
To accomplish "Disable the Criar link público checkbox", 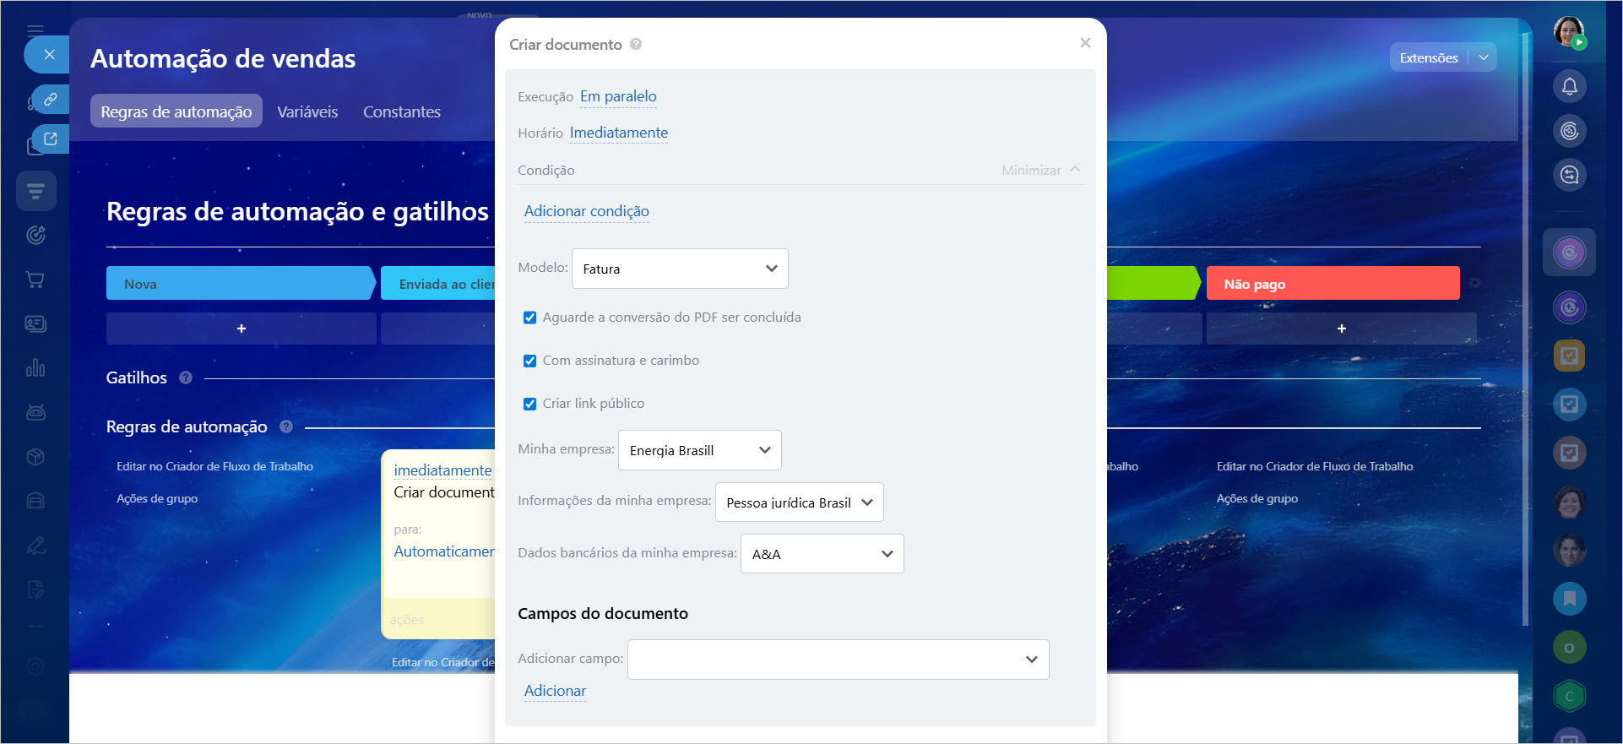I will pos(530,404).
